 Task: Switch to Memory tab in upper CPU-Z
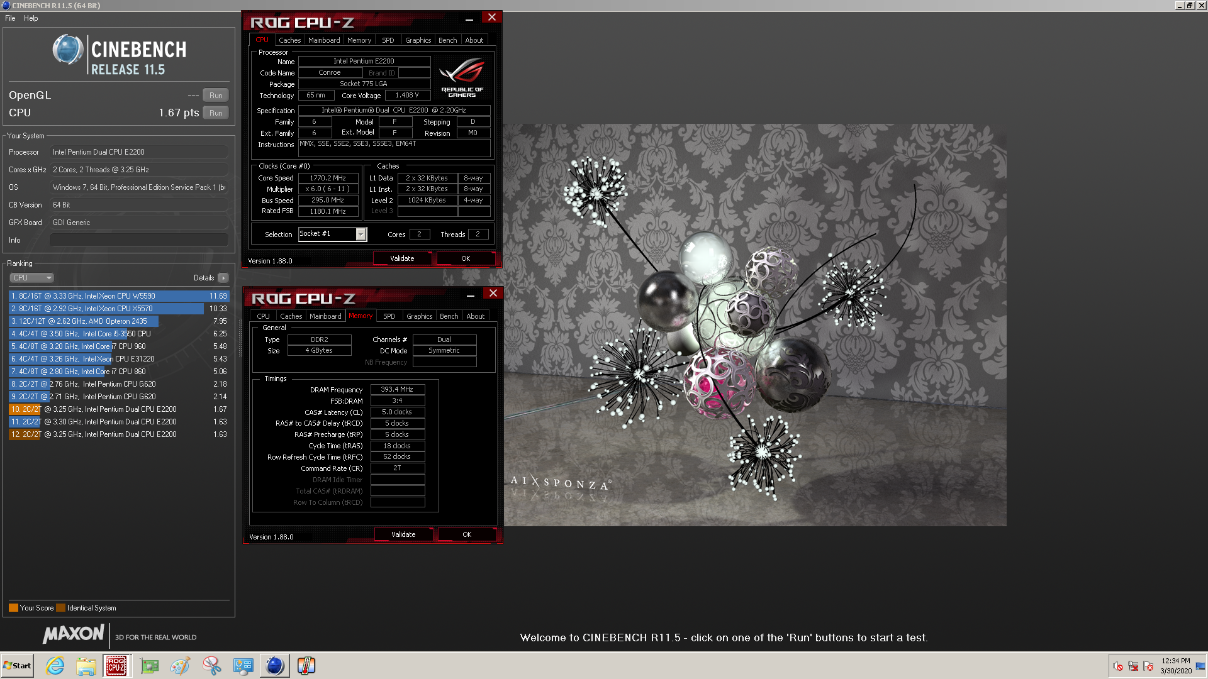pyautogui.click(x=359, y=40)
